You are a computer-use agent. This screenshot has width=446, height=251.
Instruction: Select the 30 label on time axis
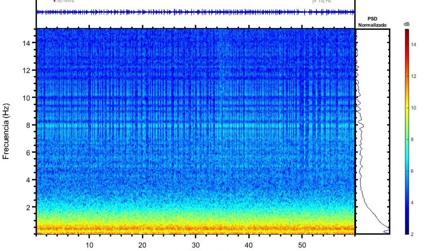tap(195, 245)
